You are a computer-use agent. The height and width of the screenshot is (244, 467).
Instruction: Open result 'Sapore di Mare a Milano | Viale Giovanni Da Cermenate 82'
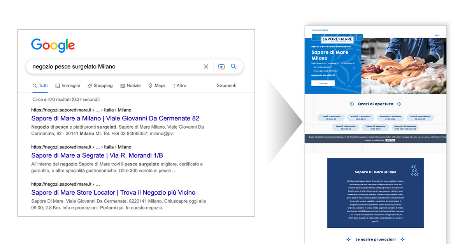115,118
